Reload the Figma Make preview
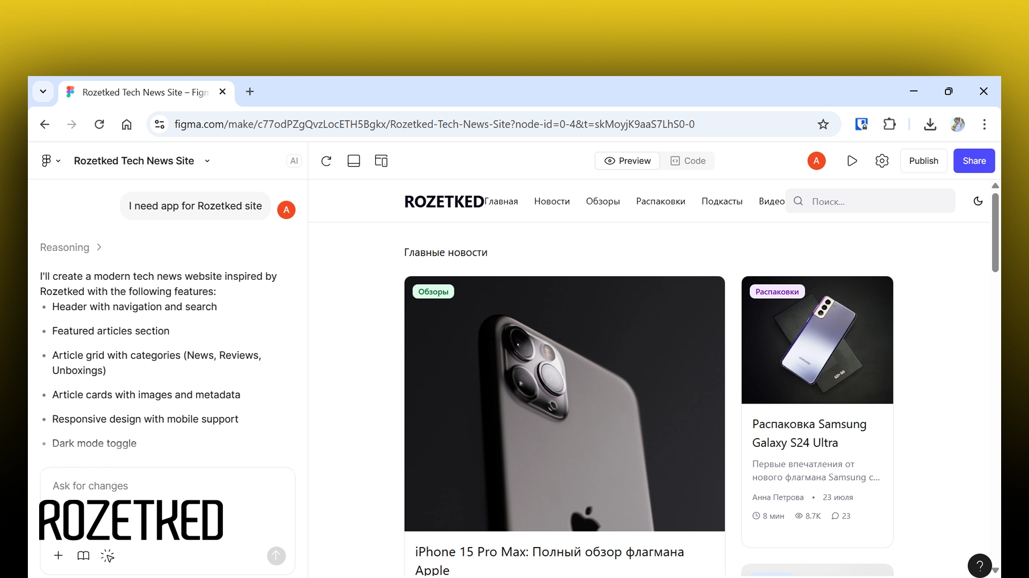The width and height of the screenshot is (1029, 578). click(x=326, y=161)
